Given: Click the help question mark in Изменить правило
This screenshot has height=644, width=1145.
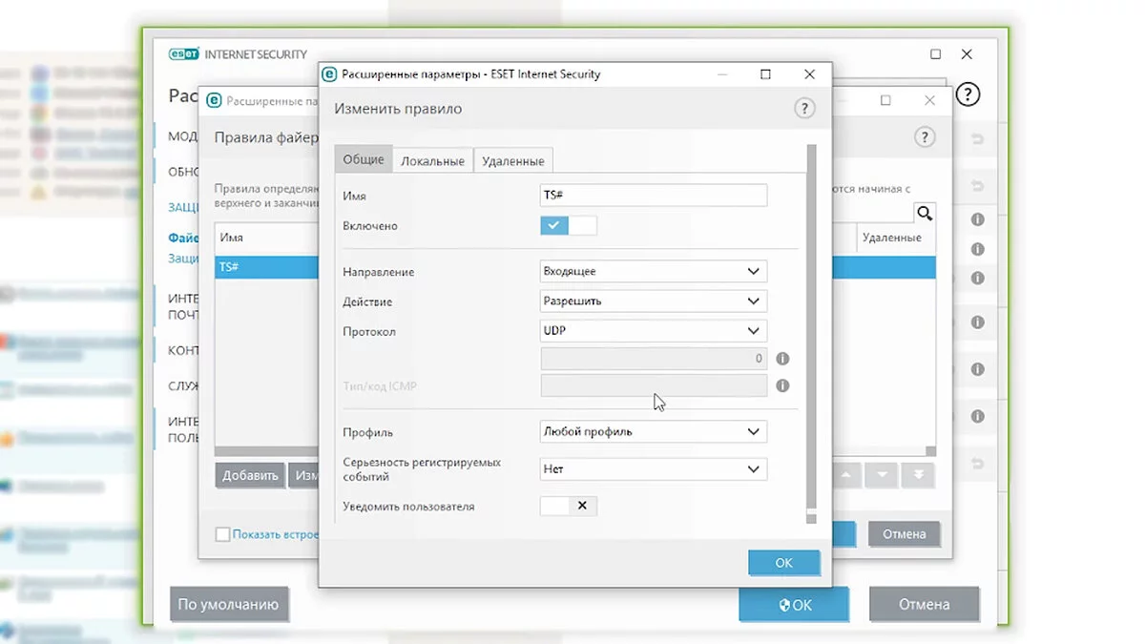Looking at the screenshot, I should 804,109.
